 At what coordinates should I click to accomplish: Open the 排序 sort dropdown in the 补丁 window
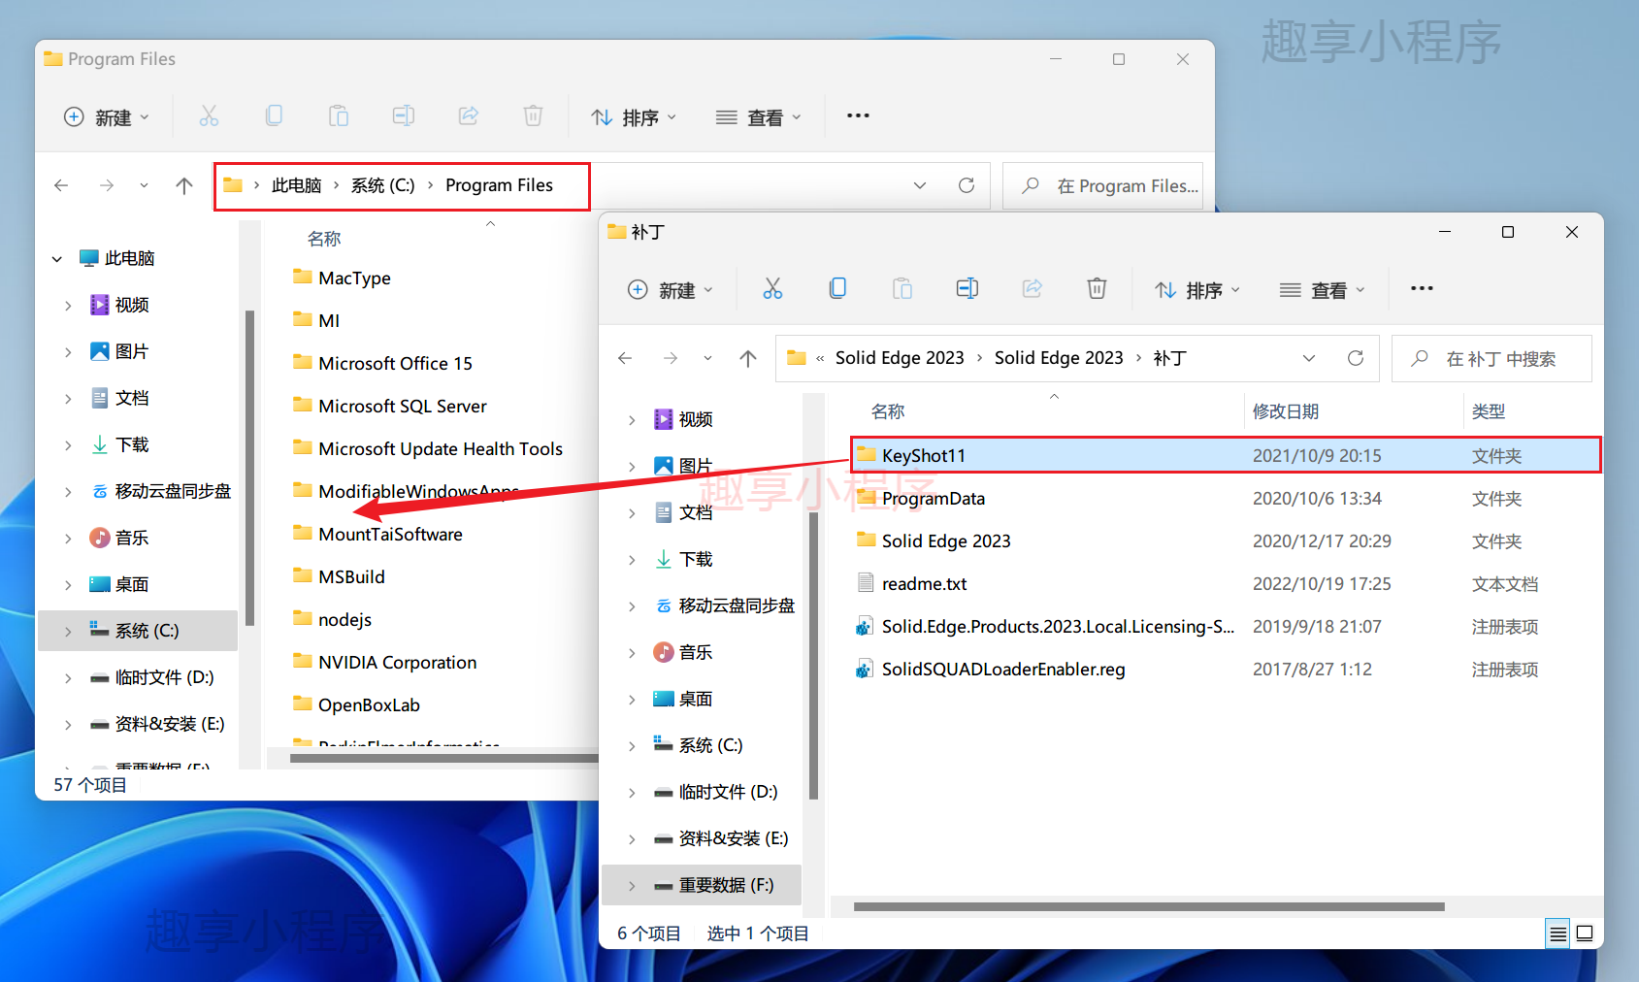[x=1196, y=289]
